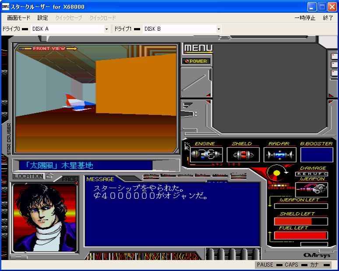Image resolution: width=339 pixels, height=271 pixels.
Task: Click the FACE tab label
Action: coord(69,179)
